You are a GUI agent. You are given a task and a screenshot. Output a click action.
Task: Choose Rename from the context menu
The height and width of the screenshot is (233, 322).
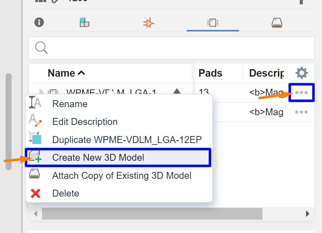click(x=70, y=104)
